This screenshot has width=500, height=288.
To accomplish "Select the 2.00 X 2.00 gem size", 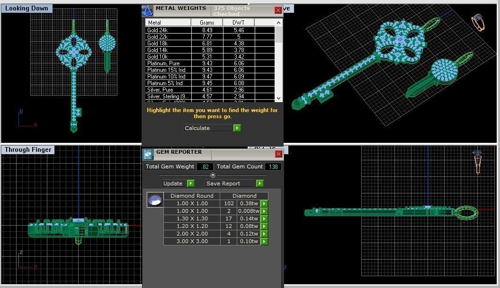I will pyautogui.click(x=192, y=234).
